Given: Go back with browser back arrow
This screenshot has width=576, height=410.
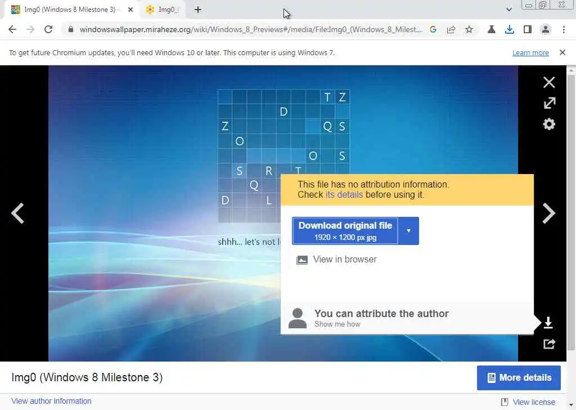Looking at the screenshot, I should tap(12, 29).
